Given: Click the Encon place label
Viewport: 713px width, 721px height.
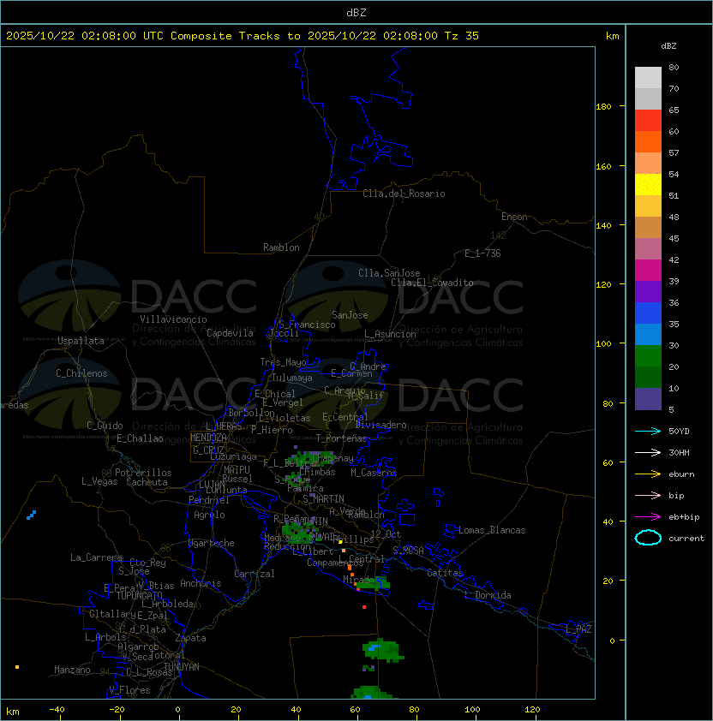Looking at the screenshot, I should coord(514,217).
